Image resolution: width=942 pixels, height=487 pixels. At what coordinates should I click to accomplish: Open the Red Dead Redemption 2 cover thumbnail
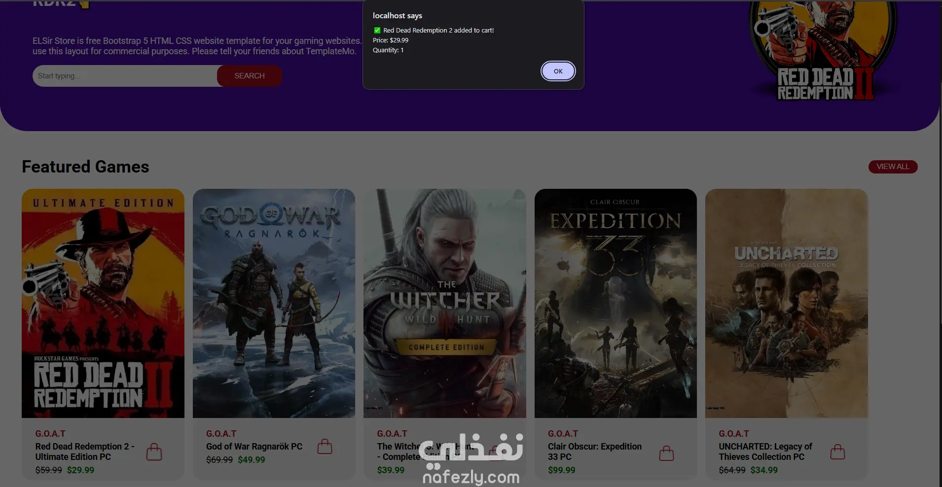coord(103,303)
